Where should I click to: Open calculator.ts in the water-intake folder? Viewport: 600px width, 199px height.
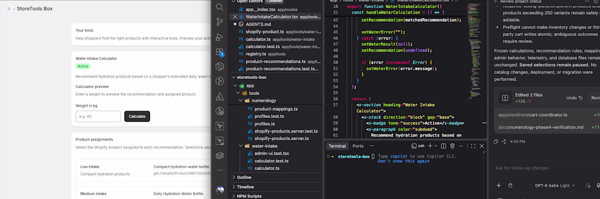(x=267, y=168)
